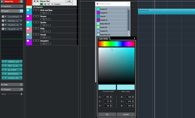Cancel the color picker dialog

coord(126,114)
